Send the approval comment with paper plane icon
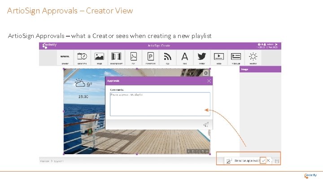323x181 pixels. (x=206, y=124)
